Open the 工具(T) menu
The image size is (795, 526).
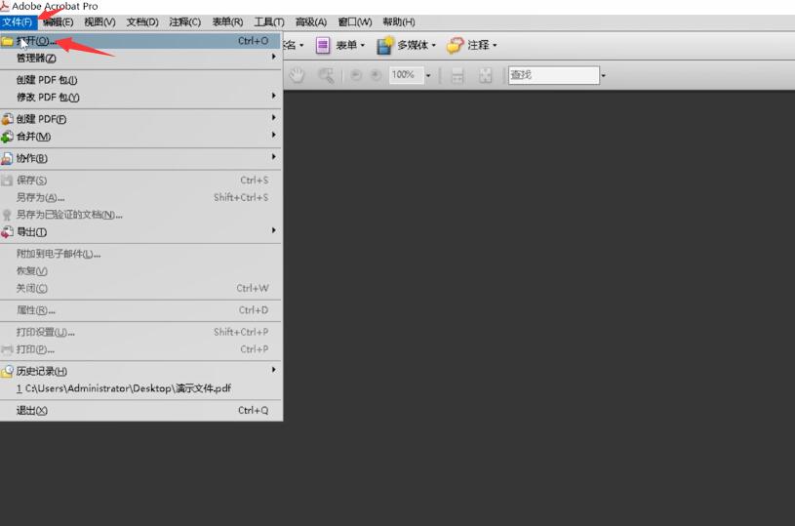pyautogui.click(x=269, y=22)
